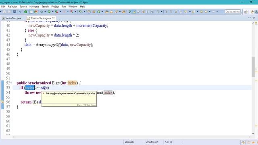This screenshot has width=258, height=145.
Task: Click the Back navigation yellow arrow
Action: click(206, 12)
